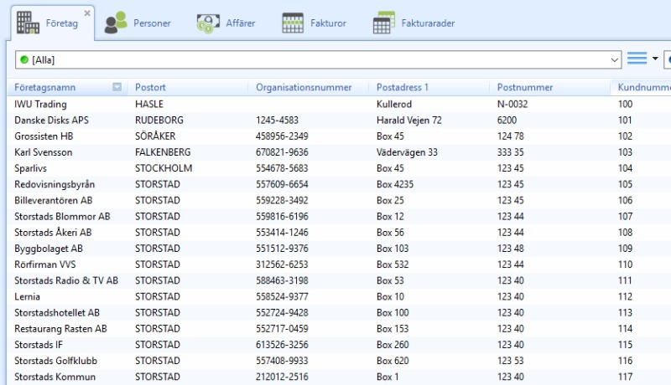Click the Kullerod address cell
The image size is (671, 385).
tap(394, 104)
